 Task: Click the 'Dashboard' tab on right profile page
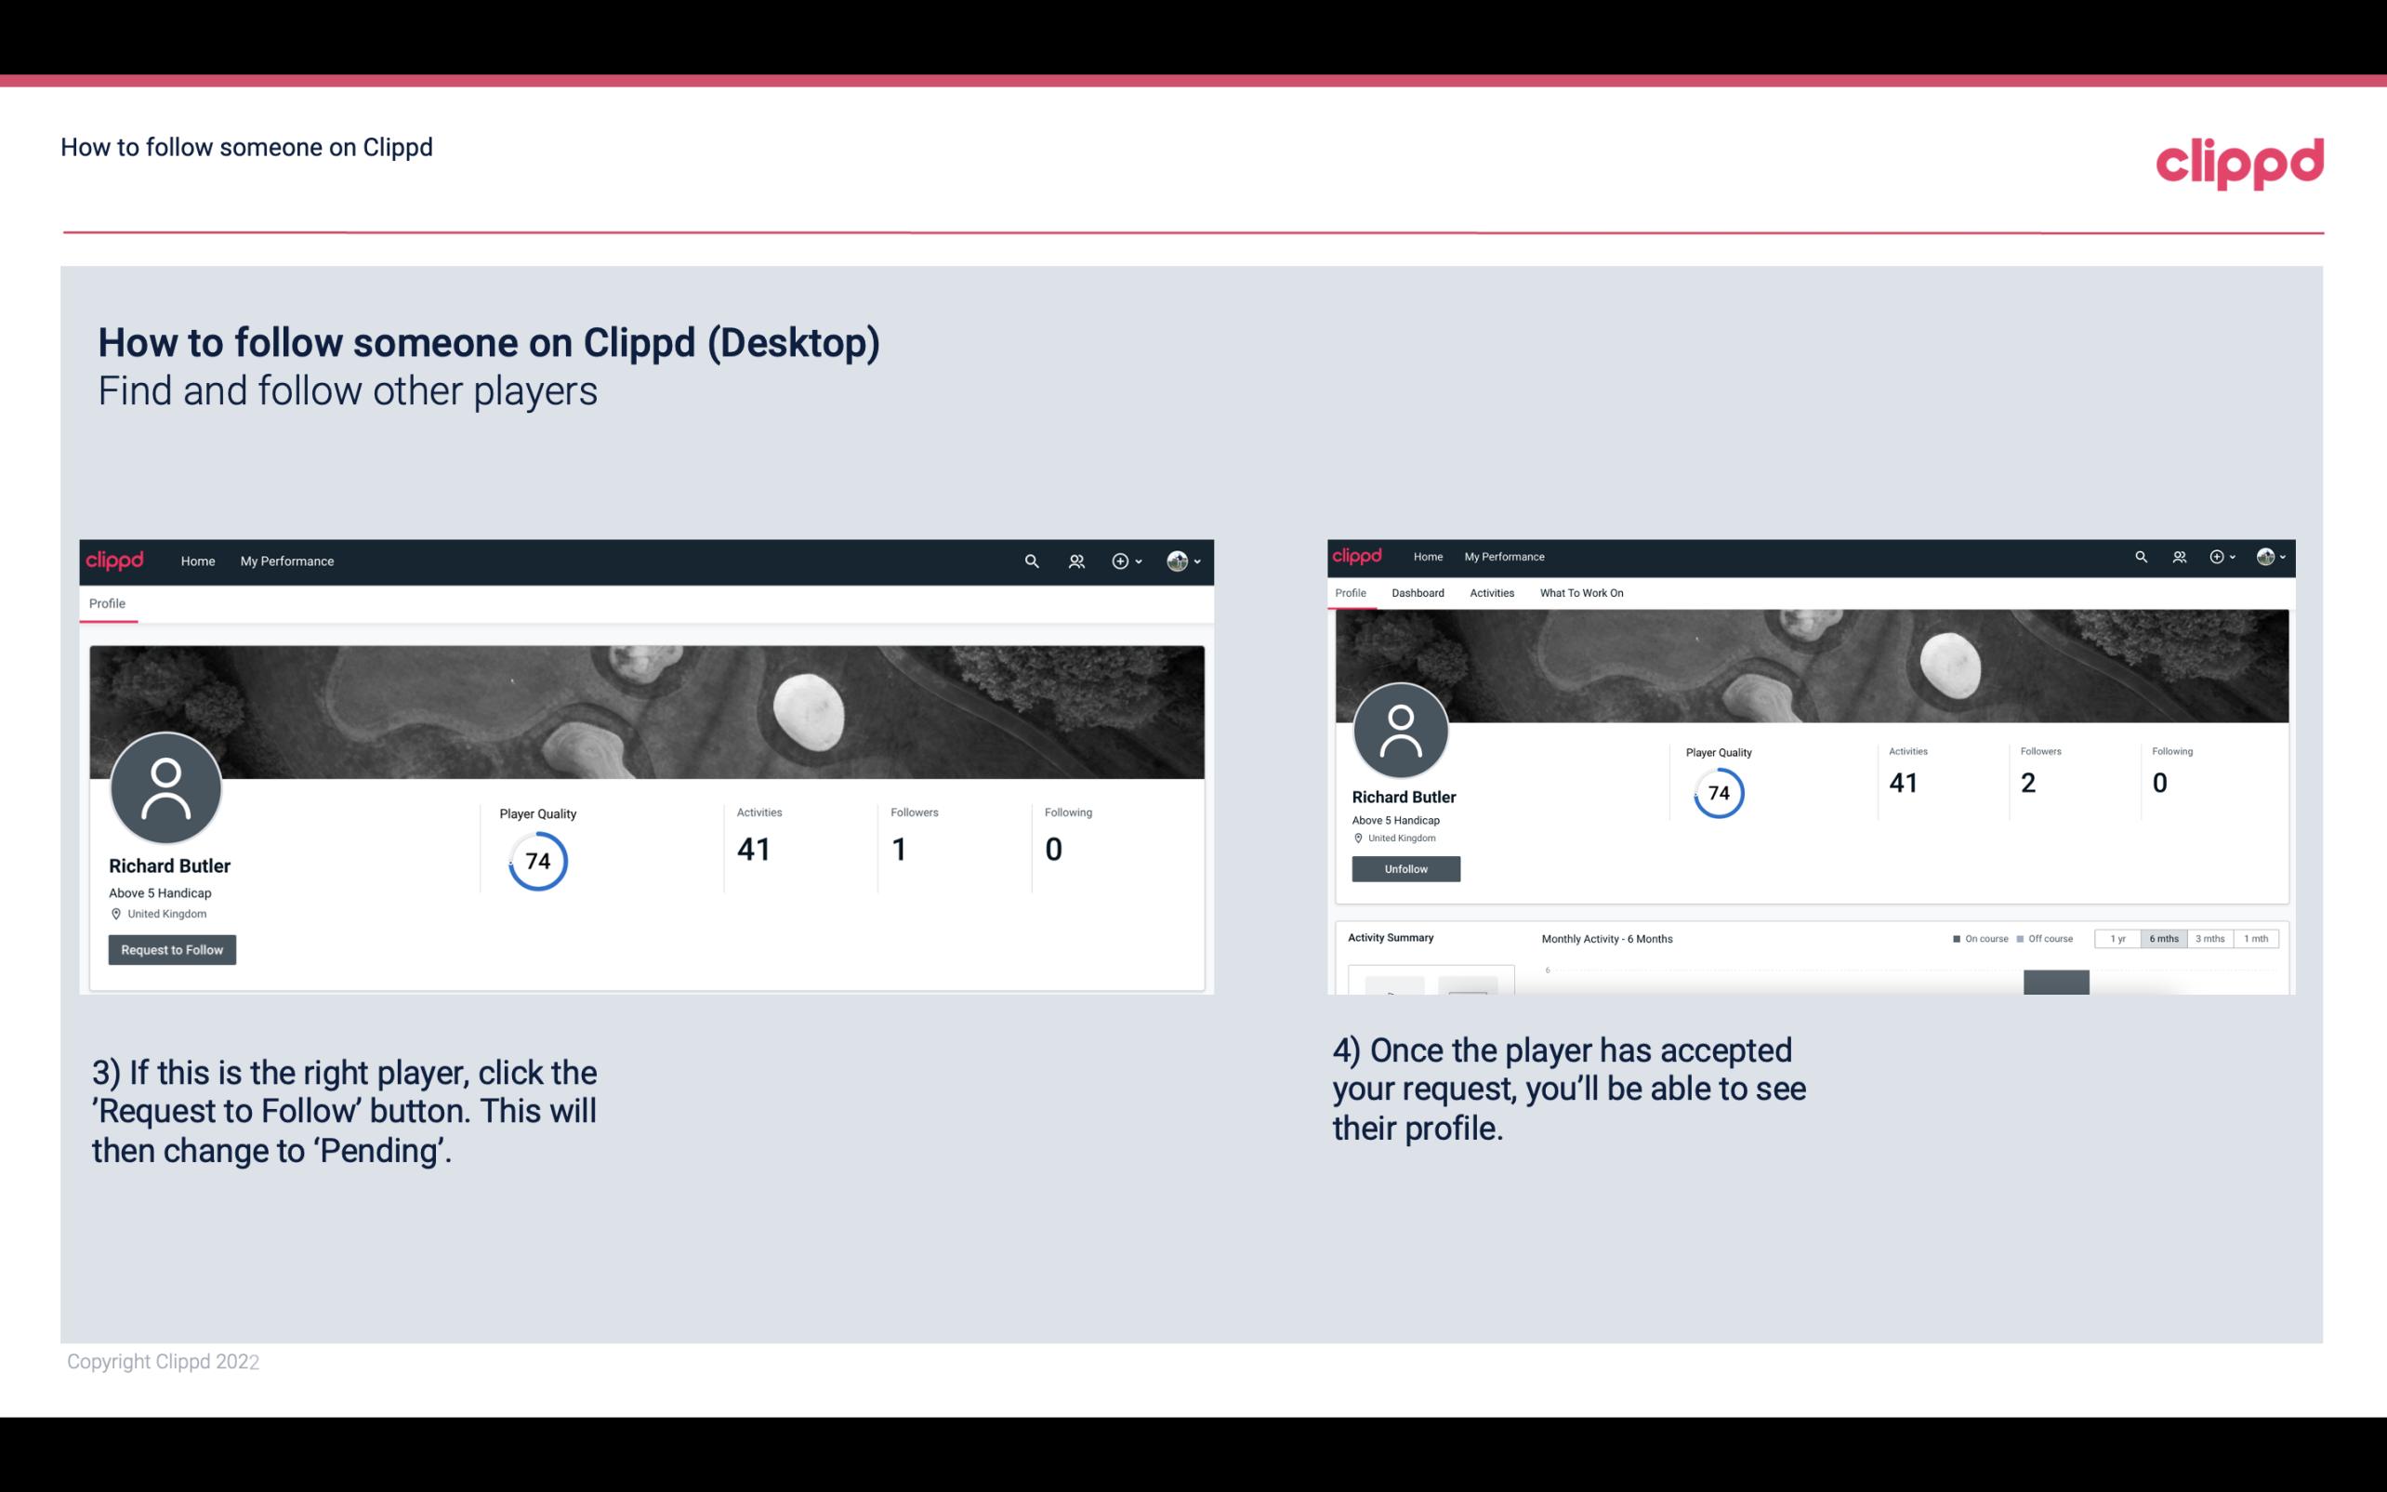[1416, 593]
